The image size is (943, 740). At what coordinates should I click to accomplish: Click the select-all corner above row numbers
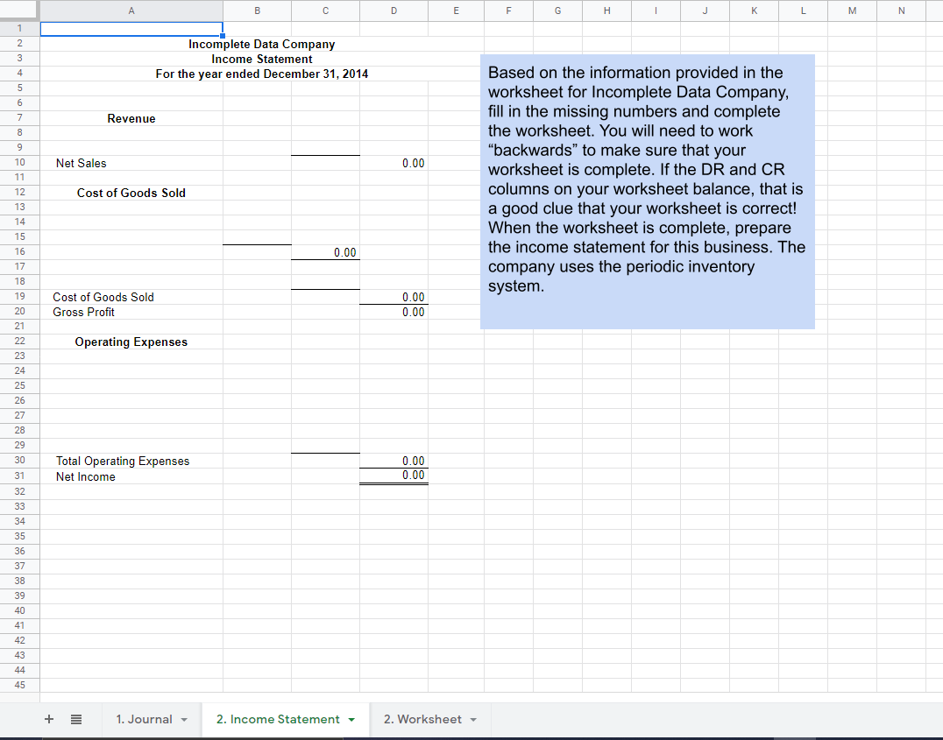pos(20,10)
